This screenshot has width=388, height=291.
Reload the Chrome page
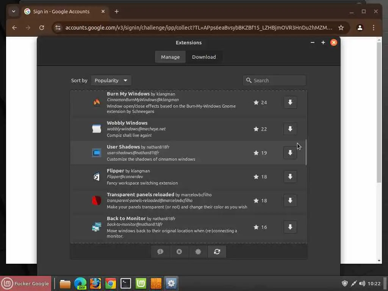coord(42,27)
